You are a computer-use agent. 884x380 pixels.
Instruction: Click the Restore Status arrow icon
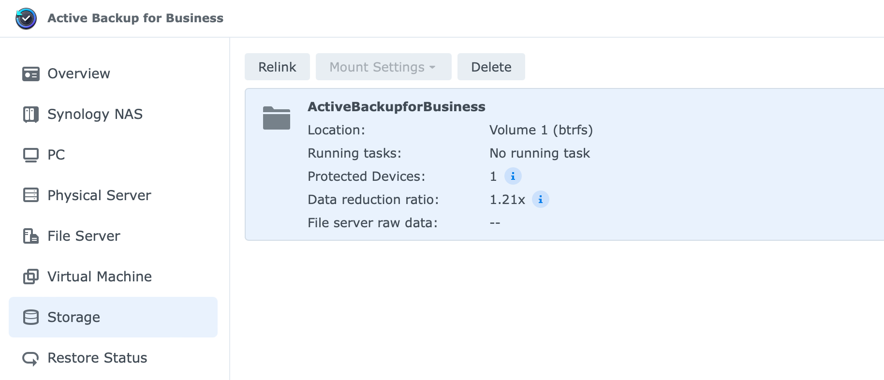click(31, 358)
